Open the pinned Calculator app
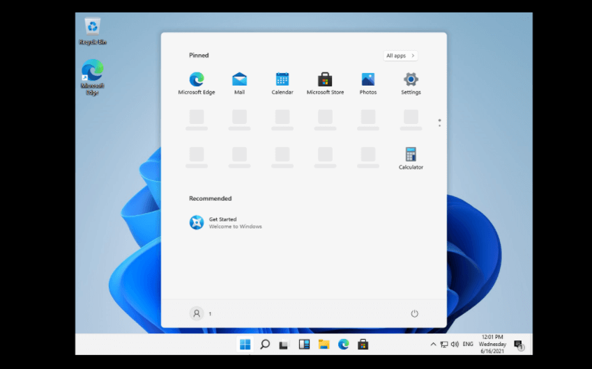The image size is (592, 369). pyautogui.click(x=411, y=155)
